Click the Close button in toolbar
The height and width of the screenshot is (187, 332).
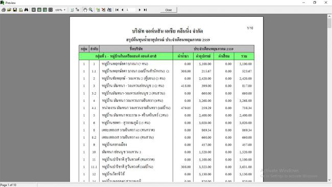[169, 10]
